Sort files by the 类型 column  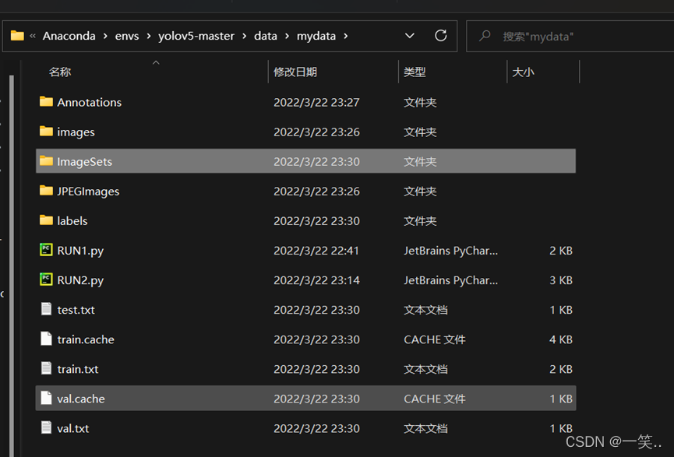415,72
